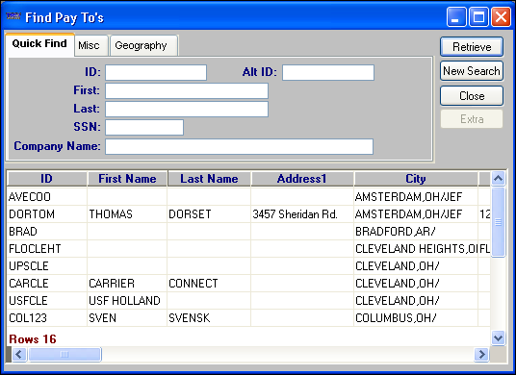Sort by Last Name column header

pos(209,179)
